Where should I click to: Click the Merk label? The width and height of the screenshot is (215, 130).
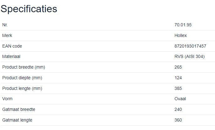coord(7,36)
